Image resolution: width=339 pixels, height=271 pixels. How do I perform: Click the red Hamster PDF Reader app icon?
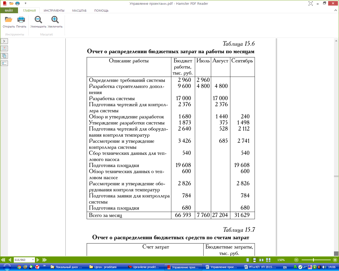pos(5,3)
